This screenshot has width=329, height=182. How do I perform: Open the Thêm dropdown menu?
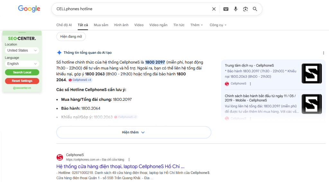coord(197,25)
